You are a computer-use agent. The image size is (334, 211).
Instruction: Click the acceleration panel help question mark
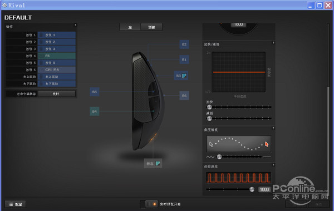pyautogui.click(x=273, y=43)
